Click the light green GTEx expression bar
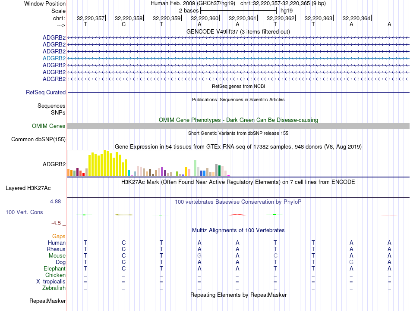The width and height of the screenshot is (410, 311). [x=196, y=168]
